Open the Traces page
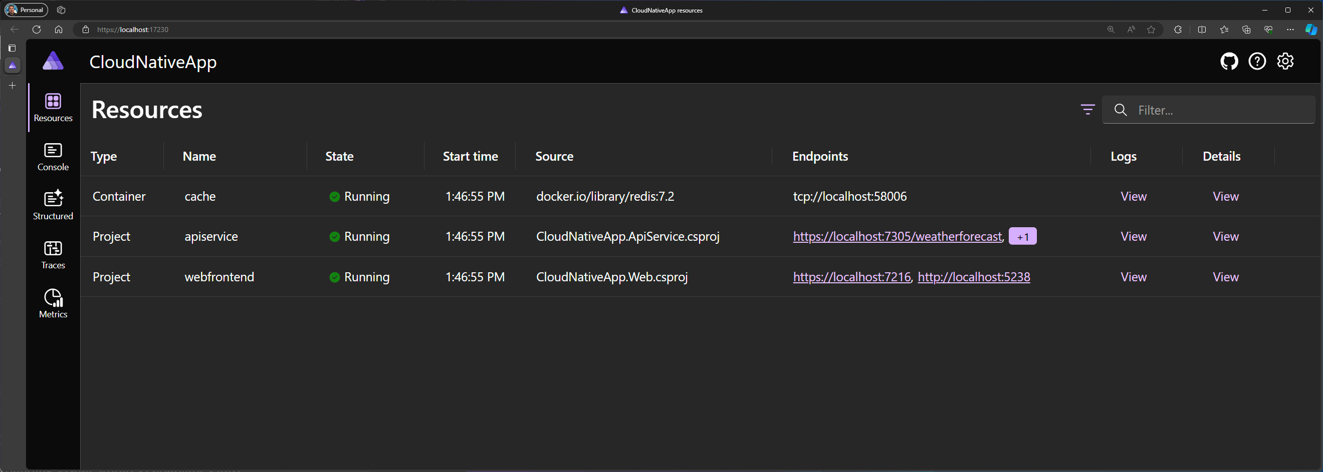Viewport: 1323px width, 472px height. click(x=53, y=255)
